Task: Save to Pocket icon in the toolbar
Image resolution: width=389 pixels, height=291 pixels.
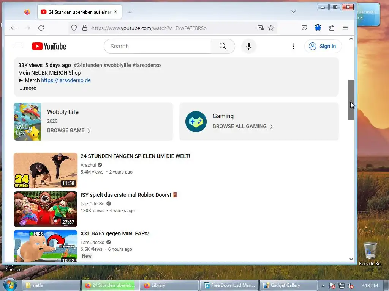Action: click(x=304, y=28)
